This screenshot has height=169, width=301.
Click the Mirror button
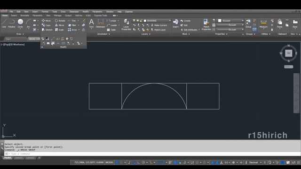(60, 25)
